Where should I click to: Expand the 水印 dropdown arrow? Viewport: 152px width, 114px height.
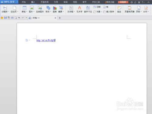tap(148, 11)
